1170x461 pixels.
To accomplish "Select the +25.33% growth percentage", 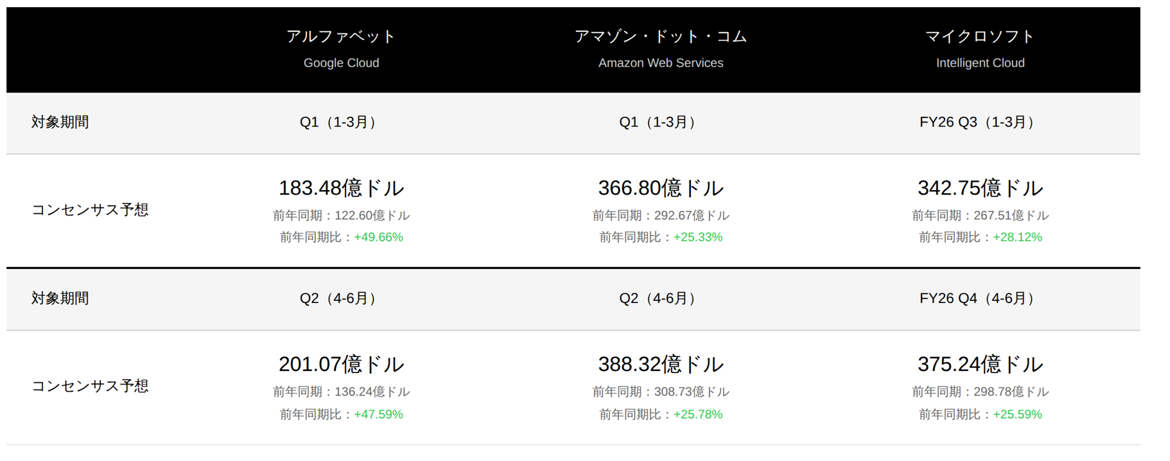I will tap(698, 238).
